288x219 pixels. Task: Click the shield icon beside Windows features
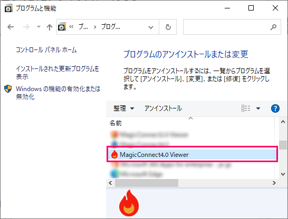[x=8, y=89]
